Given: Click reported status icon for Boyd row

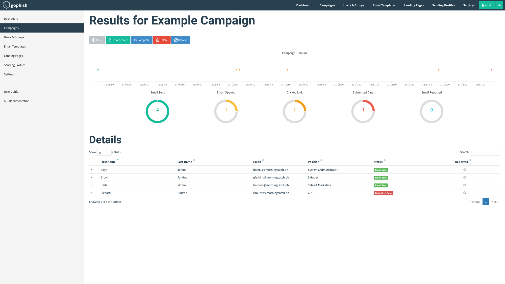Looking at the screenshot, I should pyautogui.click(x=465, y=170).
